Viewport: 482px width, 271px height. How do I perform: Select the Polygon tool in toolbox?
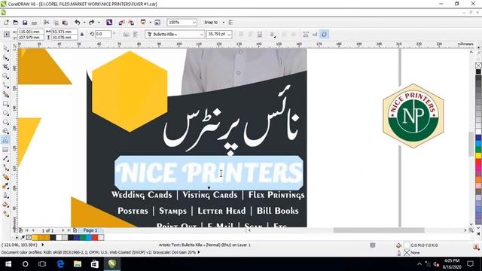click(5, 122)
